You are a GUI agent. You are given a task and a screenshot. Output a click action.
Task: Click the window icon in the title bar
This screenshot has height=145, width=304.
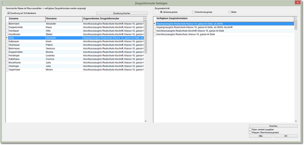[x=4, y=3]
